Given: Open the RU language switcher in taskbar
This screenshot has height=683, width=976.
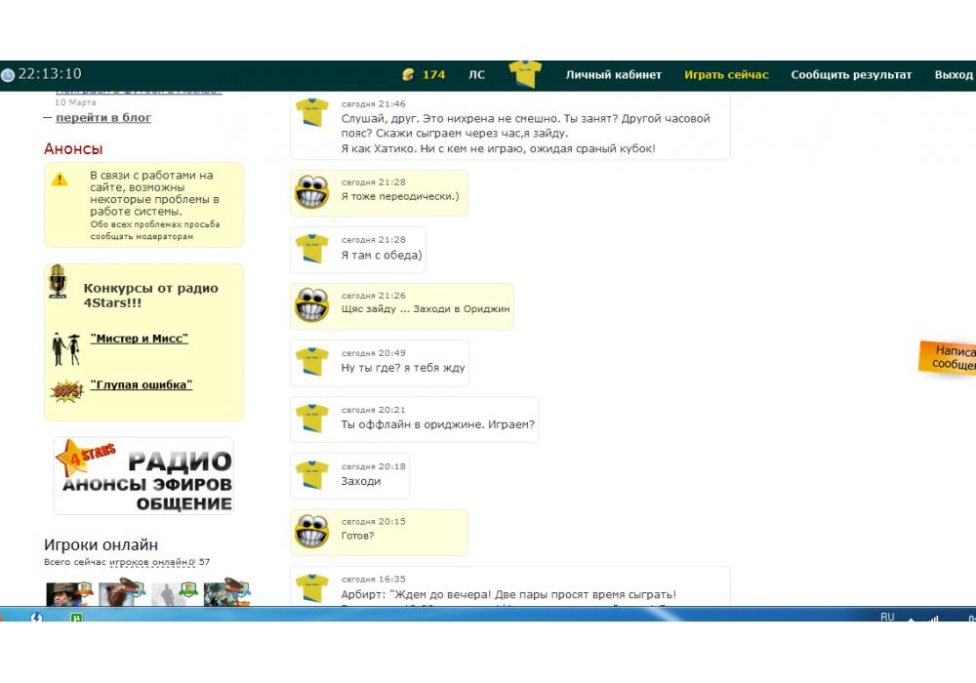Looking at the screenshot, I should [x=887, y=617].
